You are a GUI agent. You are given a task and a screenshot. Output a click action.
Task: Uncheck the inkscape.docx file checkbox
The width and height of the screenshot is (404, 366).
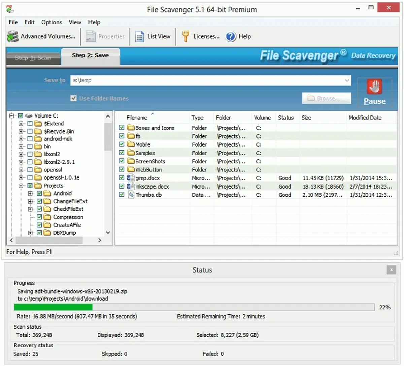click(x=122, y=186)
